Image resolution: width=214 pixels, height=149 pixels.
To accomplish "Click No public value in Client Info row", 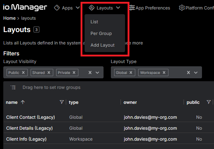I will (x=199, y=139).
